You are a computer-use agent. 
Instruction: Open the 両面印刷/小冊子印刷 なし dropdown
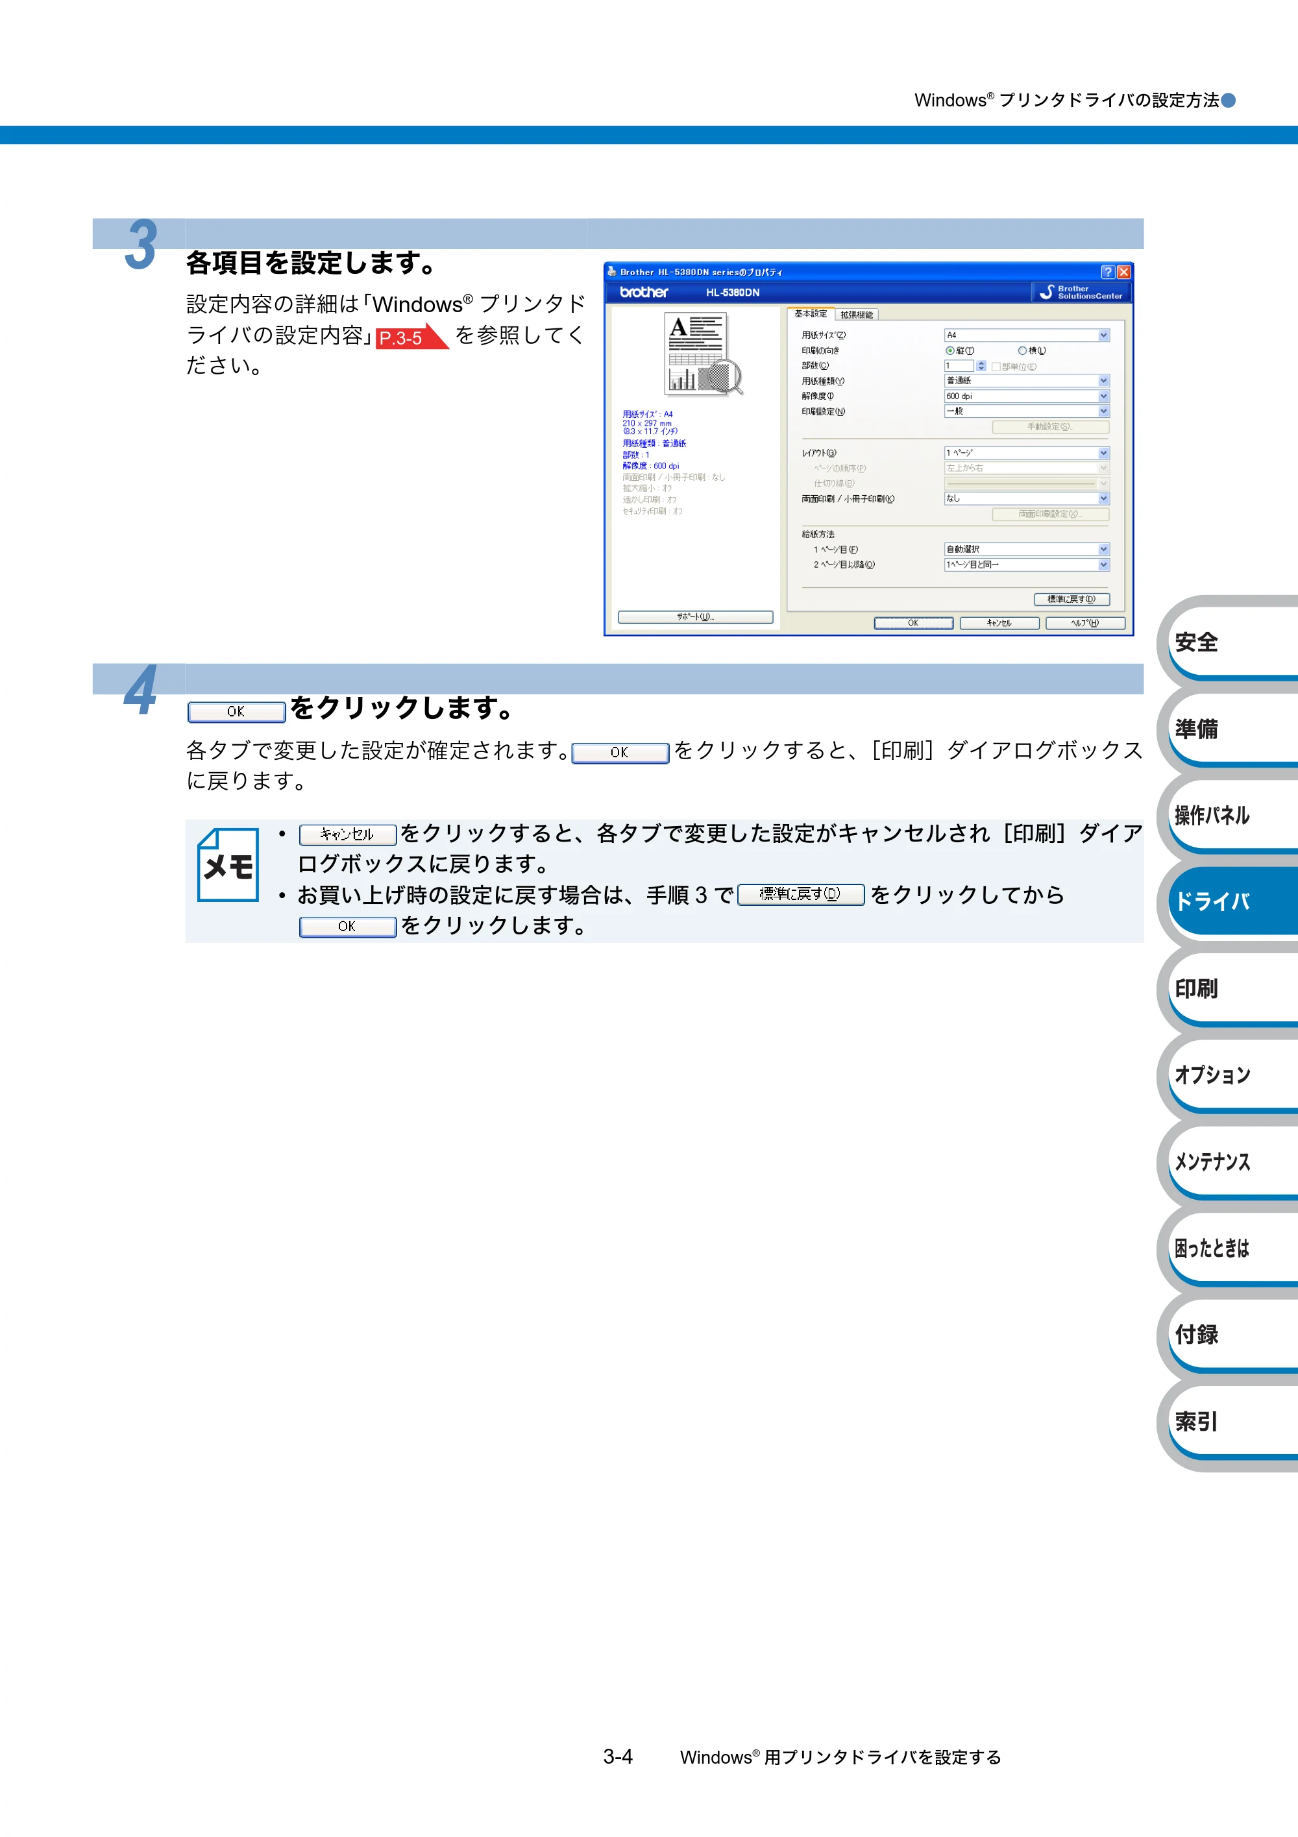pyautogui.click(x=1027, y=498)
